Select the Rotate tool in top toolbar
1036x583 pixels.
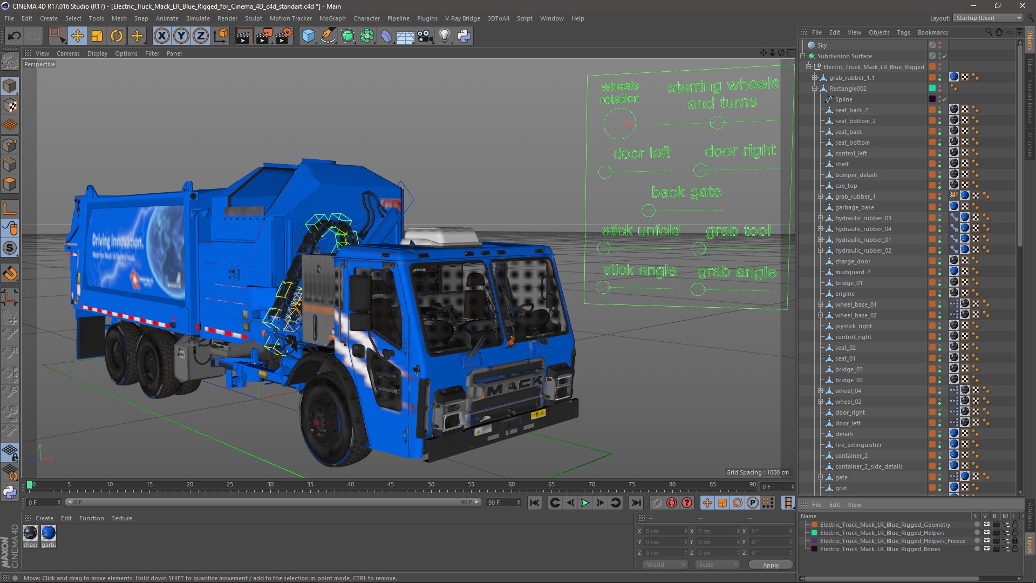coord(117,36)
